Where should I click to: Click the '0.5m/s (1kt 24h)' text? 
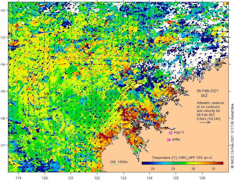click(208, 119)
